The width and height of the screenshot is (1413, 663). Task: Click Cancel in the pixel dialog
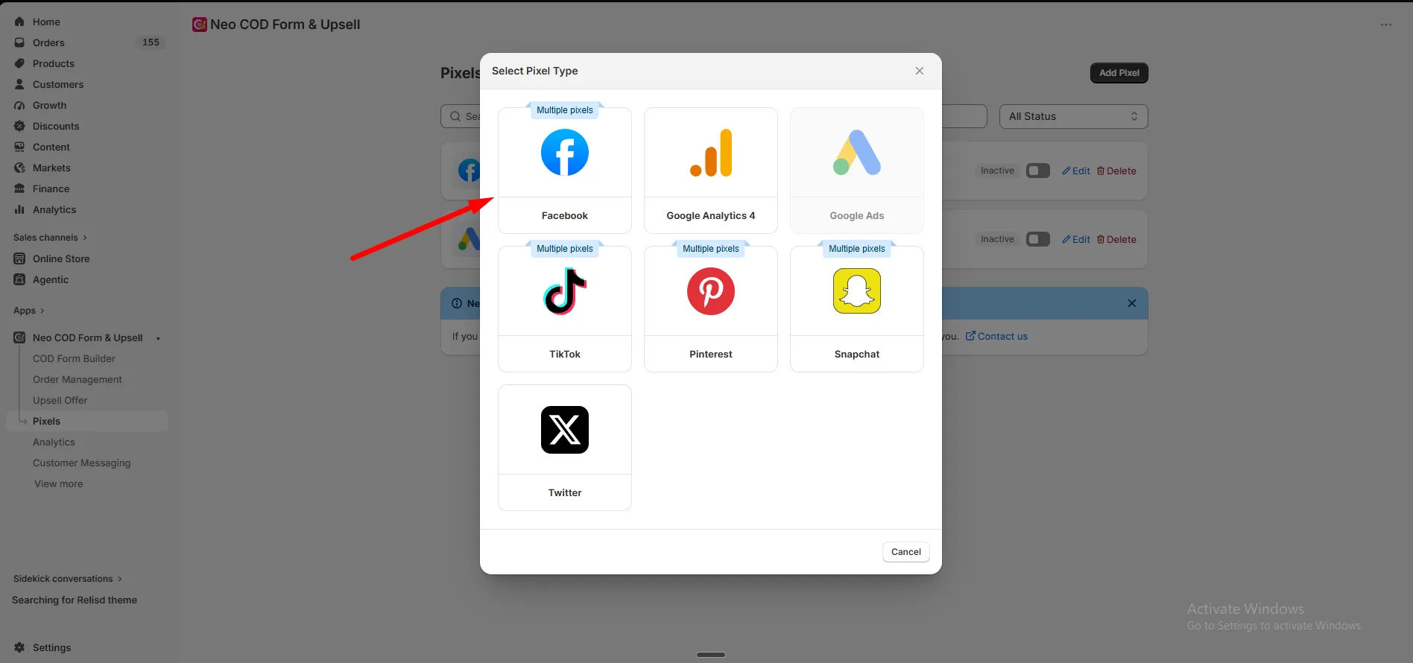(x=905, y=552)
